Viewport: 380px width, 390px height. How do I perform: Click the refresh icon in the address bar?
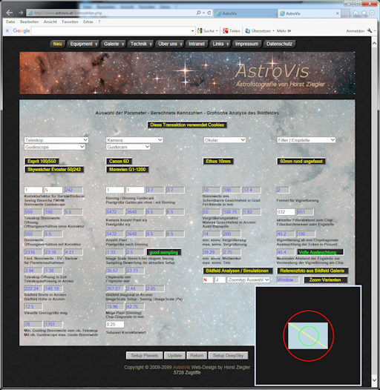(209, 13)
